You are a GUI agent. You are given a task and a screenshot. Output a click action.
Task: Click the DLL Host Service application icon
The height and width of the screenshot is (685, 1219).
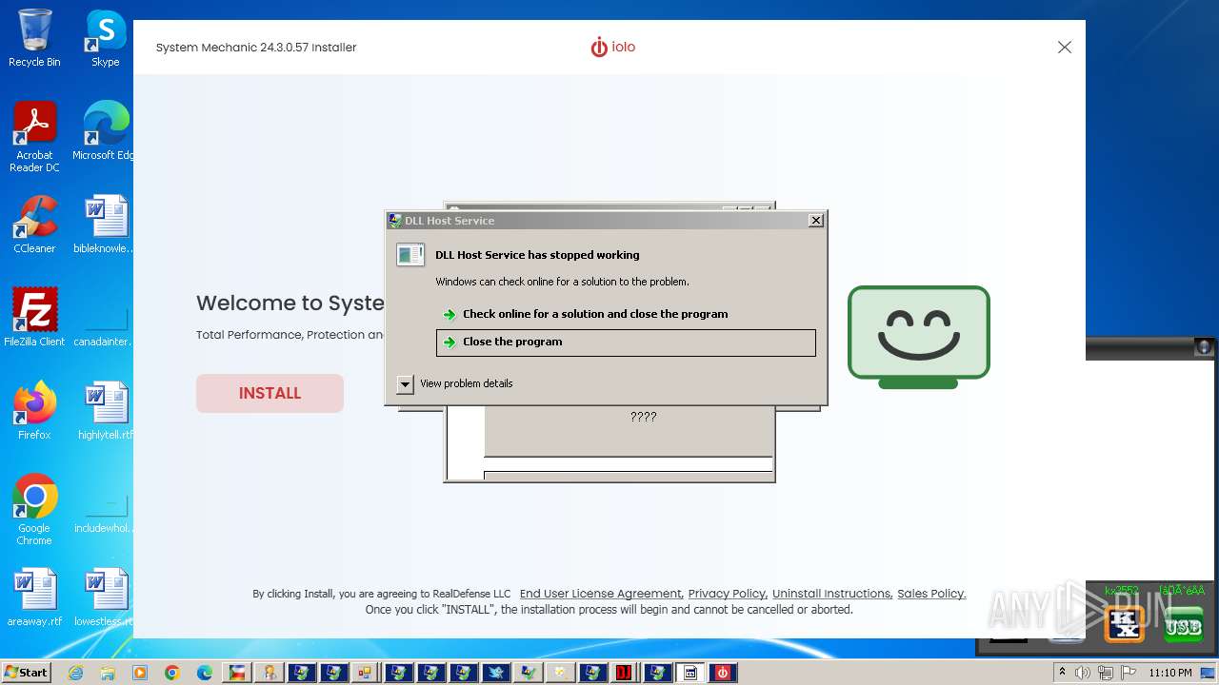click(410, 255)
